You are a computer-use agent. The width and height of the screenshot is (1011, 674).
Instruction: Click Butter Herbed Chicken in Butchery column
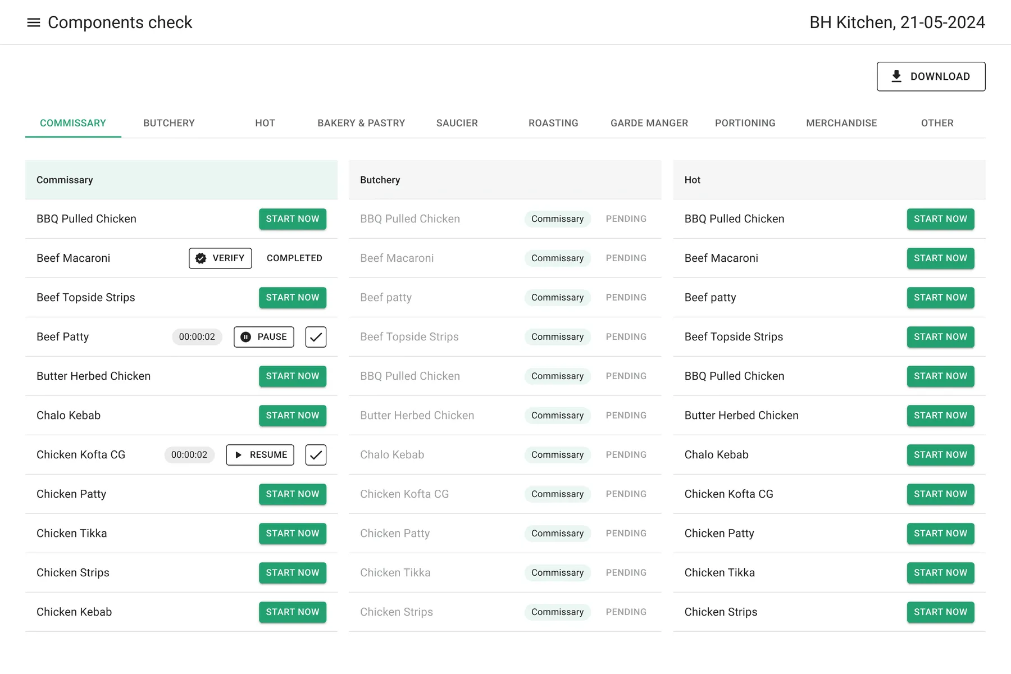(x=417, y=416)
